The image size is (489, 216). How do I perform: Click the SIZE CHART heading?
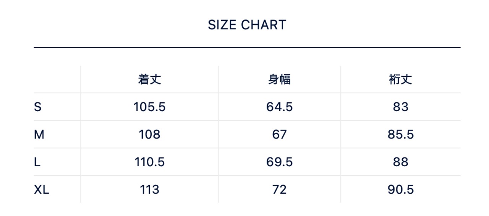click(x=247, y=25)
